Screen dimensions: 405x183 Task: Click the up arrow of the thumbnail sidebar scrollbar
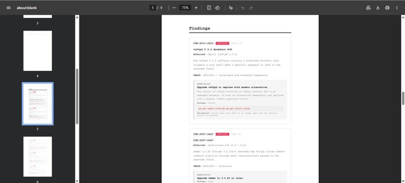click(77, 17)
